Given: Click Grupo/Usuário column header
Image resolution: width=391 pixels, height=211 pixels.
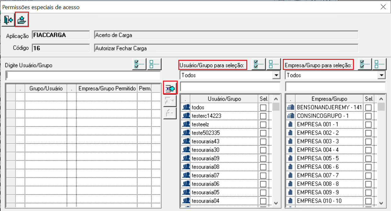Looking at the screenshot, I should (x=46, y=89).
